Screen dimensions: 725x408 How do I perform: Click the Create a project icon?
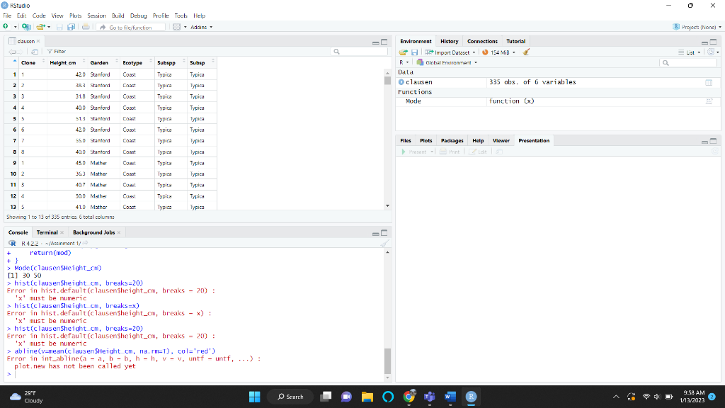click(26, 27)
